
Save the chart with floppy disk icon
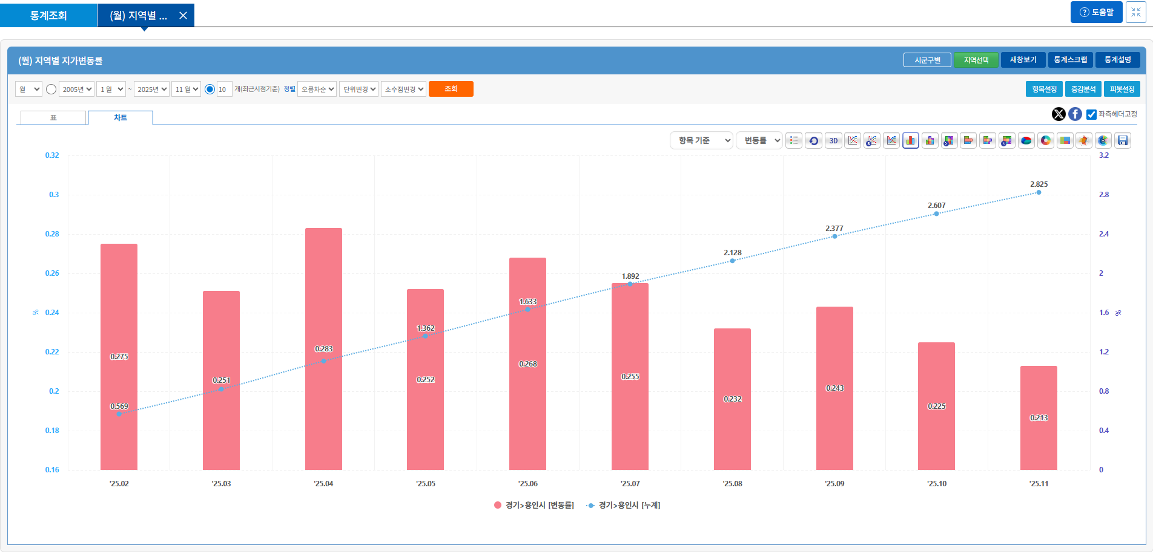[x=1123, y=140]
